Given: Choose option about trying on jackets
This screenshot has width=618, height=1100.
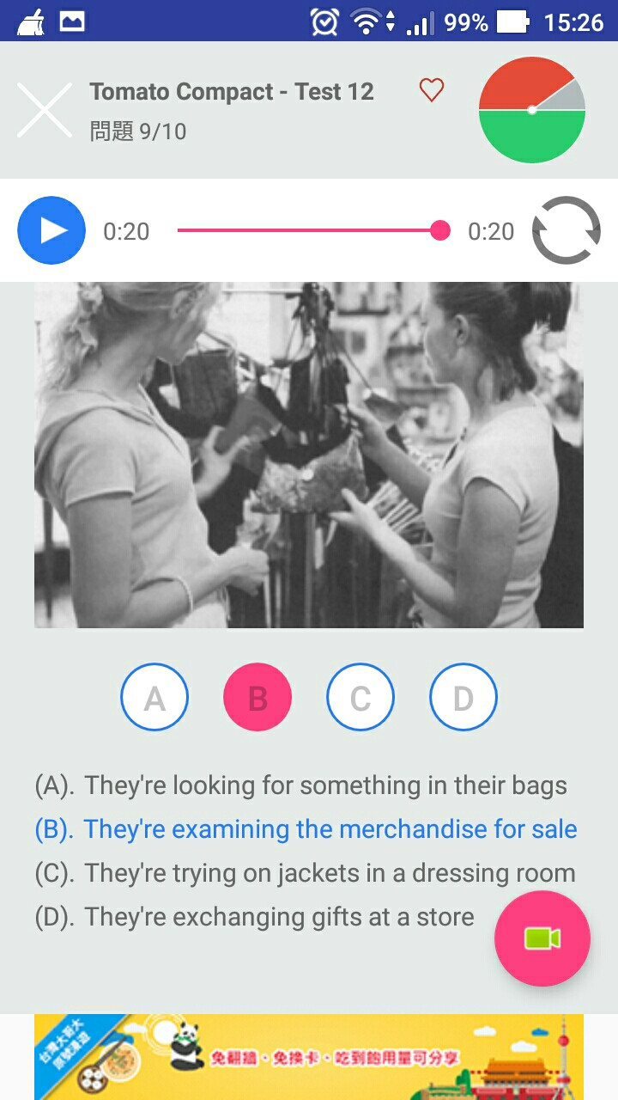Looking at the screenshot, I should (x=306, y=873).
